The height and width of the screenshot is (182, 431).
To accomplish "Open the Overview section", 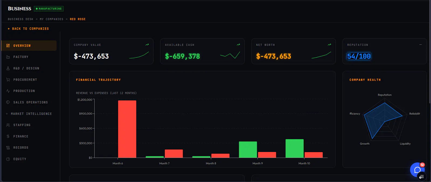I will pyautogui.click(x=29, y=46).
